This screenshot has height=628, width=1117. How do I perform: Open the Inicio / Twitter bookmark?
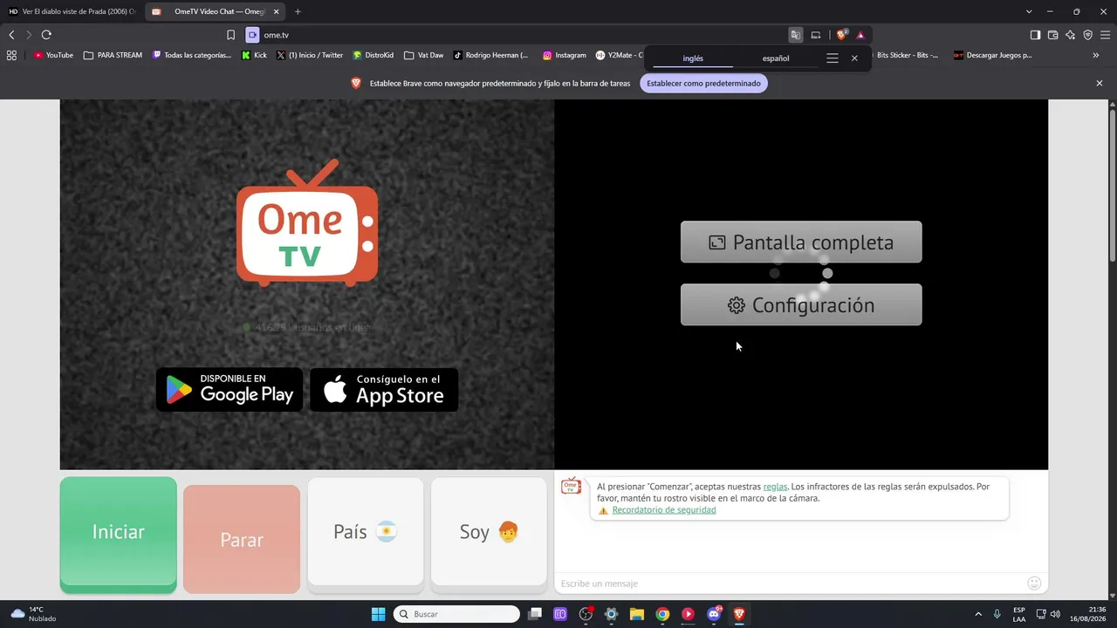coord(310,55)
